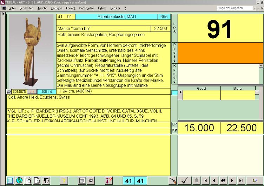Open the Extras menu
This screenshot has width=264, height=186.
(102, 8)
